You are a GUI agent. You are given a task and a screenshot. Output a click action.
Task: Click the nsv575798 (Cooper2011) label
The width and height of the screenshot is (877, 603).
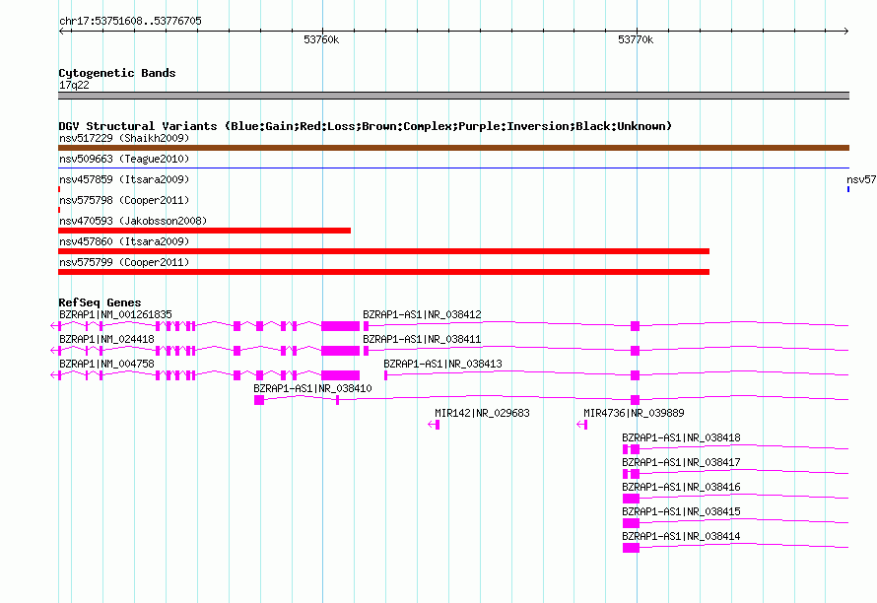click(x=124, y=200)
